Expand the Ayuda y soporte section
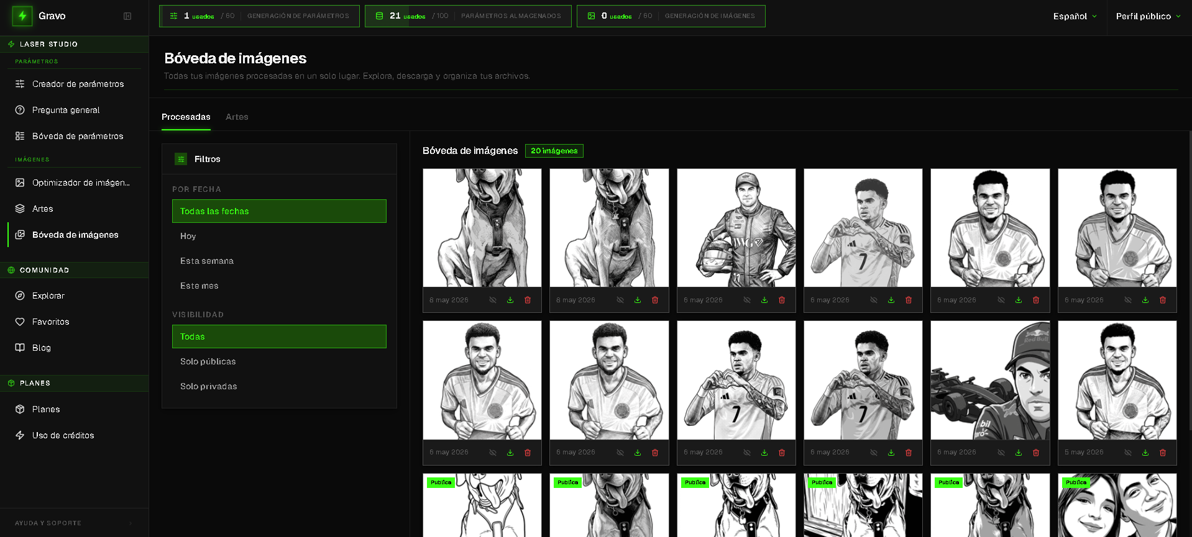Image resolution: width=1192 pixels, height=537 pixels. [74, 523]
